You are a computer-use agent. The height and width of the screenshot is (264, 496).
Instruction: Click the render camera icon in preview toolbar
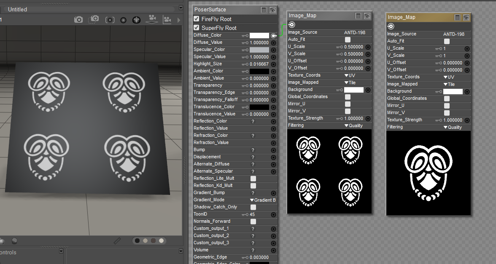tap(78, 19)
